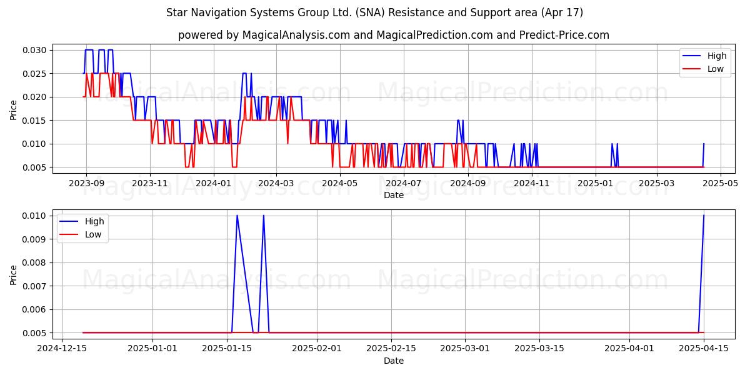
Task: Click the '0.009' y-axis label on the bottom chart
Action: pos(36,239)
